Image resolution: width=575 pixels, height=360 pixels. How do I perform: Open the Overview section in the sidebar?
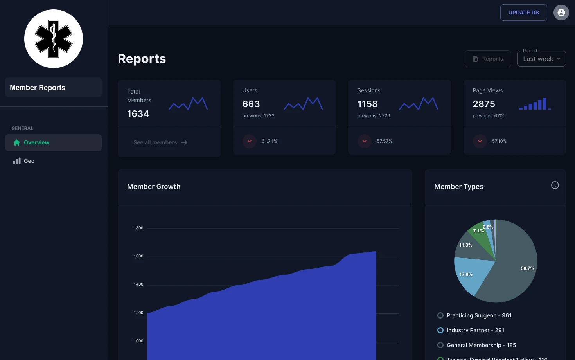pos(36,142)
